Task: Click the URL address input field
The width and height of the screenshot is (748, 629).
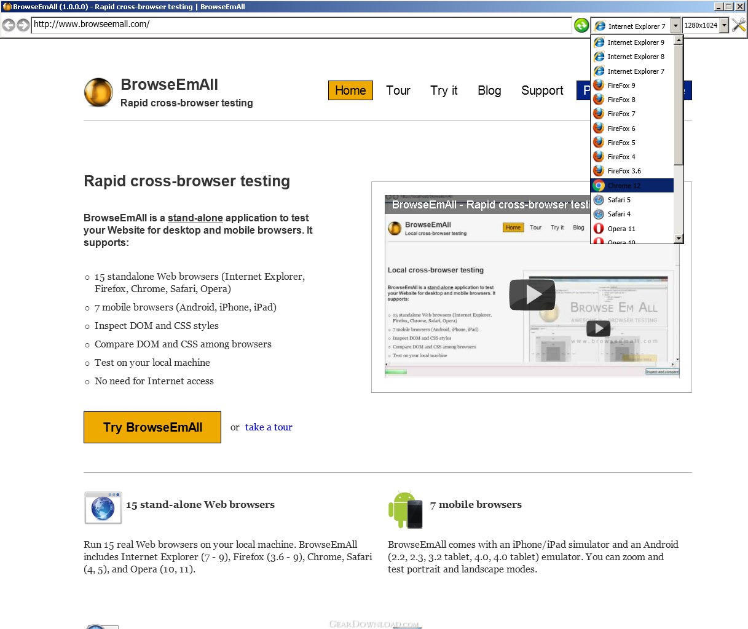Action: point(301,25)
